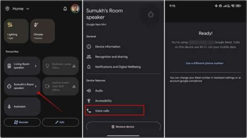This screenshot has width=247, height=138.
Task: Select 'Google Nest Mini' subtitle text
Action: tap(96, 25)
